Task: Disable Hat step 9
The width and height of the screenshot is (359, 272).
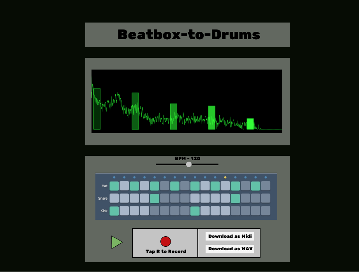Action: (195, 186)
